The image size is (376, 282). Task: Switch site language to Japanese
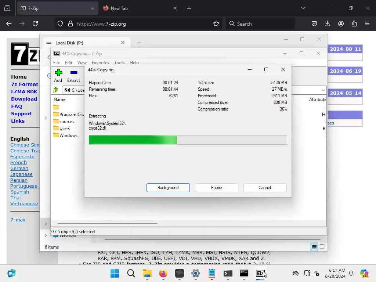click(21, 174)
